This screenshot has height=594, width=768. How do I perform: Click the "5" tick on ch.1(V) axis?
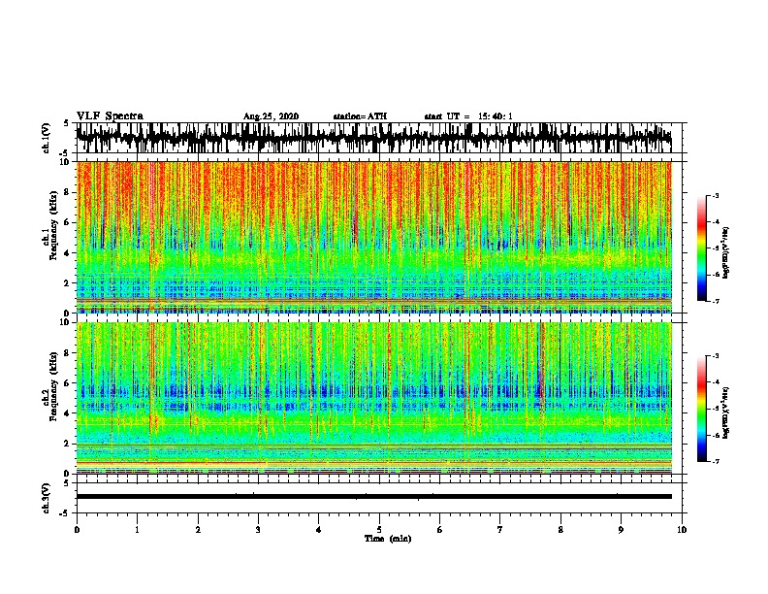tap(66, 123)
